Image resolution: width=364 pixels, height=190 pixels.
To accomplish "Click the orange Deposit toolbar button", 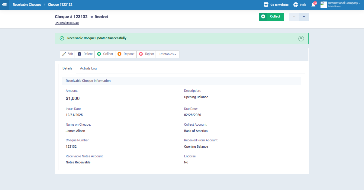I will (126, 54).
